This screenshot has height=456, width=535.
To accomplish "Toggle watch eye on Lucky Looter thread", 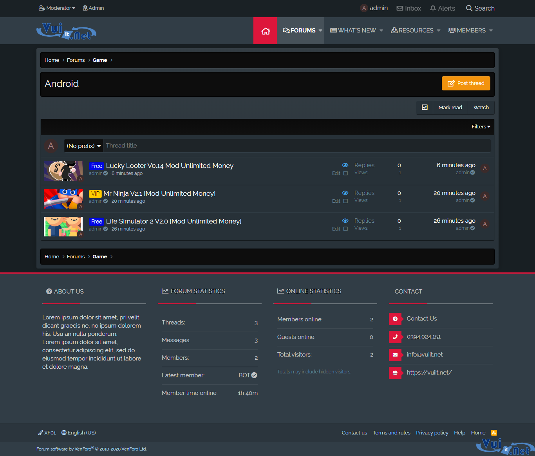I will click(x=345, y=165).
